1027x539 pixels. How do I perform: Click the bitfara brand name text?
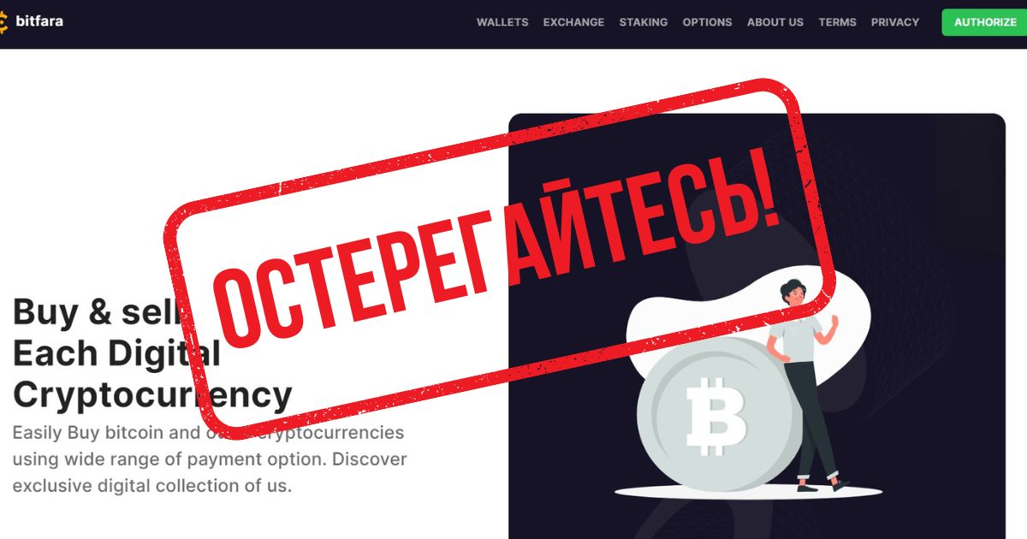[39, 21]
